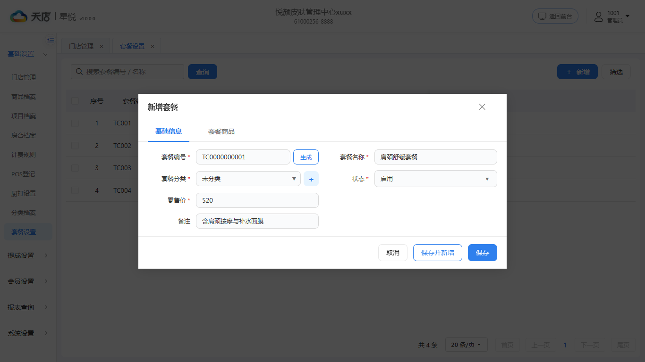Check the row checkbox for TC004
This screenshot has width=645, height=362.
coord(75,190)
